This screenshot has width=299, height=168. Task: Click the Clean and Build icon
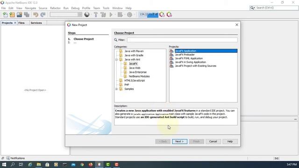click(103, 14)
